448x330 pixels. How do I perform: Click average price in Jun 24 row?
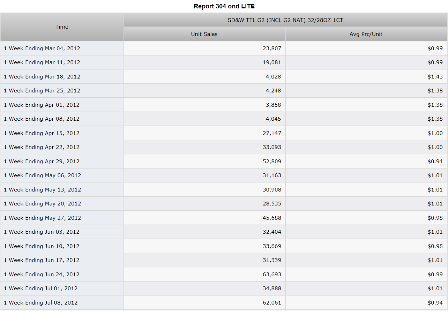tap(435, 275)
